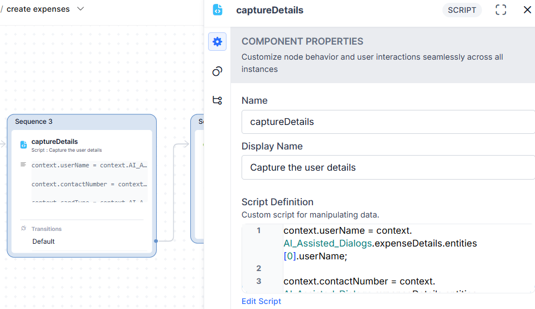Viewport: 535px width, 309px height.
Task: Open the Edit Script link
Action: tap(261, 301)
